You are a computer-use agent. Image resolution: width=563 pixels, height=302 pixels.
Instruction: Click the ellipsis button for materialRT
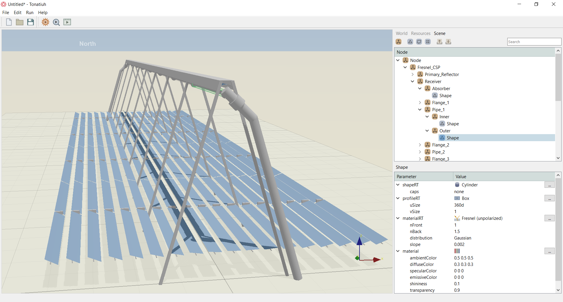[x=550, y=218]
